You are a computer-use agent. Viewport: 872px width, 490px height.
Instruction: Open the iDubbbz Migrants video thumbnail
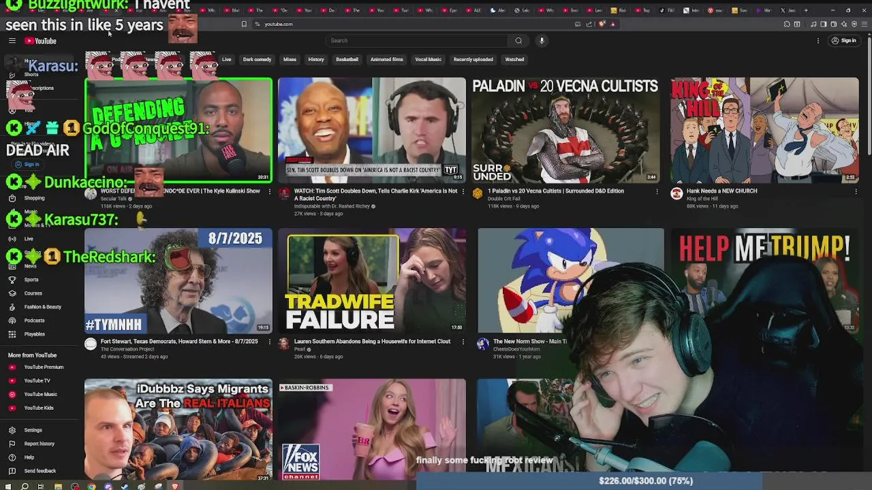point(178,430)
